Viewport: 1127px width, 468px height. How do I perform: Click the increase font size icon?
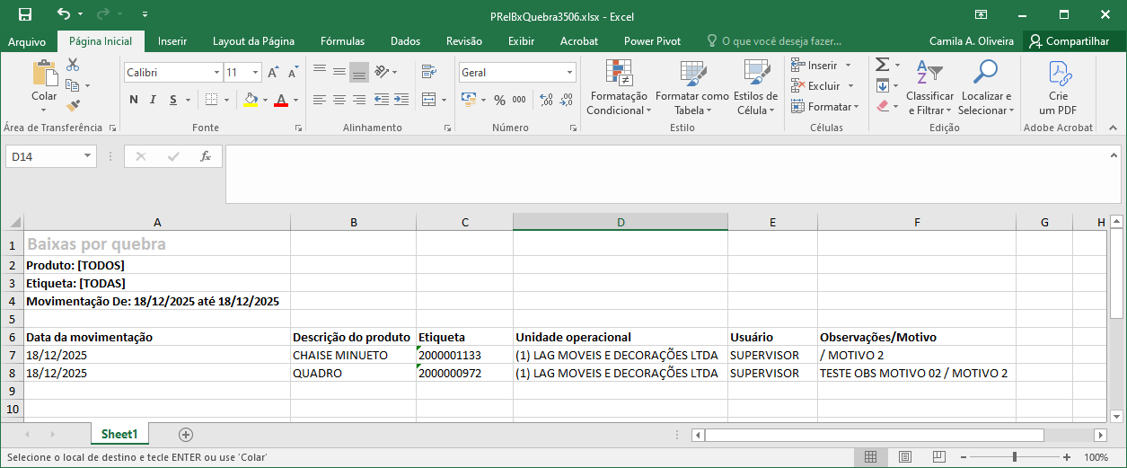273,73
